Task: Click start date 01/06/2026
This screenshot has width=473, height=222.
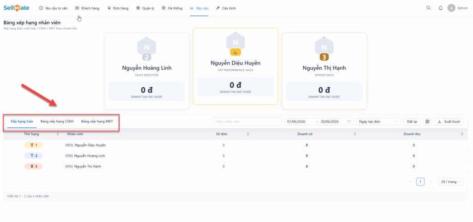Action: click(x=296, y=122)
